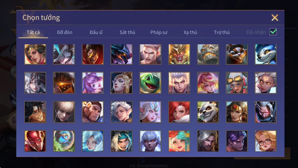Pick the Wonder Woman tiara hero
Image resolution: width=298 pixels, height=168 pixels.
[237, 112]
